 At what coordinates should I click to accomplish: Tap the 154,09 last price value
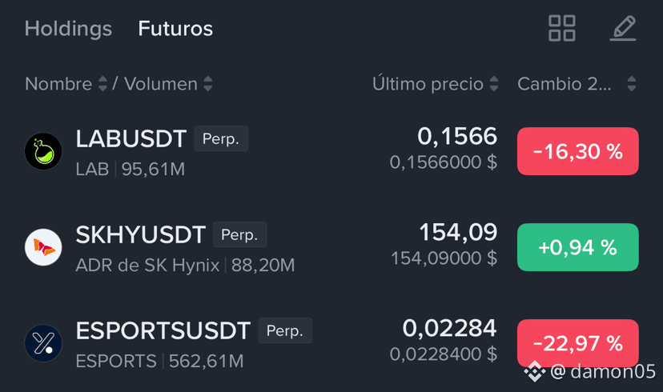click(x=458, y=232)
